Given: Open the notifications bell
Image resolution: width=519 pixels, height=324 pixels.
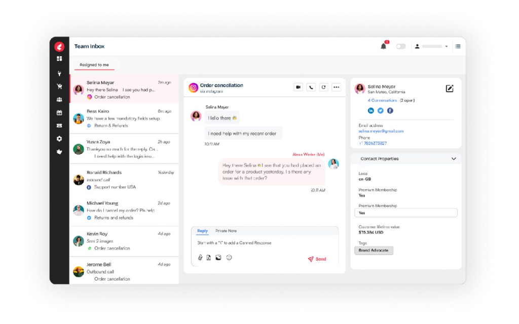Looking at the screenshot, I should [x=383, y=47].
